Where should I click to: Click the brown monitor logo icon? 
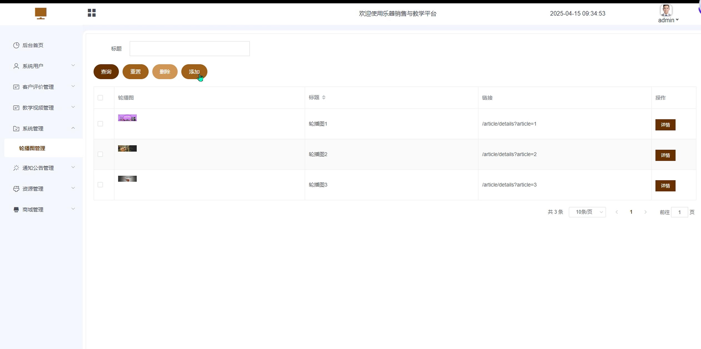[x=41, y=13]
